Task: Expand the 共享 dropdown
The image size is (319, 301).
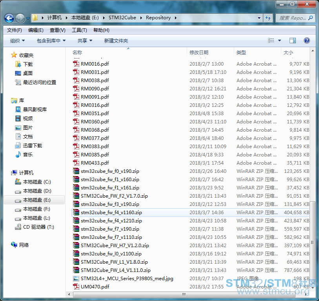Action: [x=85, y=41]
